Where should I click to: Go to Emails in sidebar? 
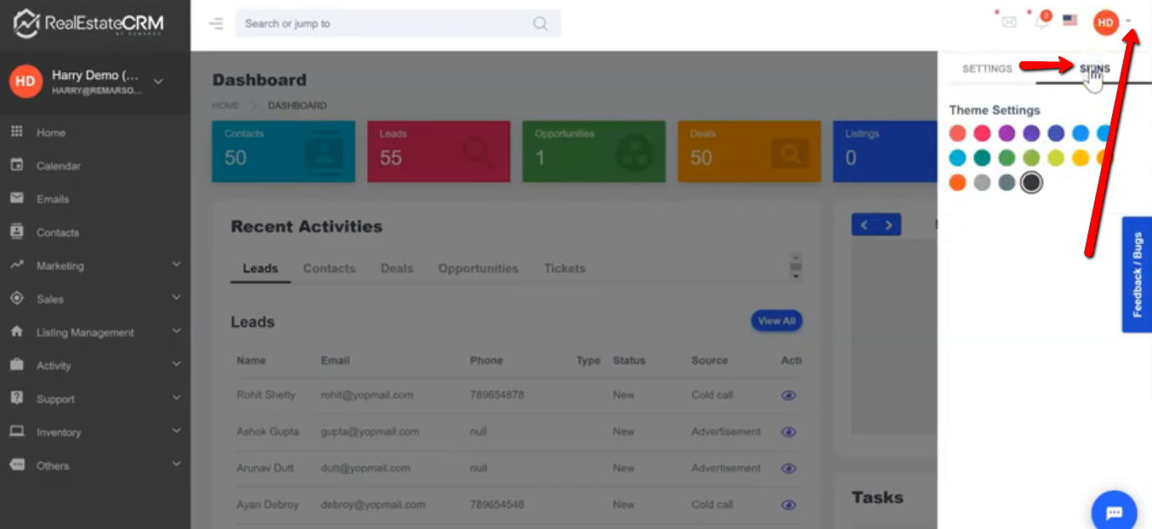[52, 199]
